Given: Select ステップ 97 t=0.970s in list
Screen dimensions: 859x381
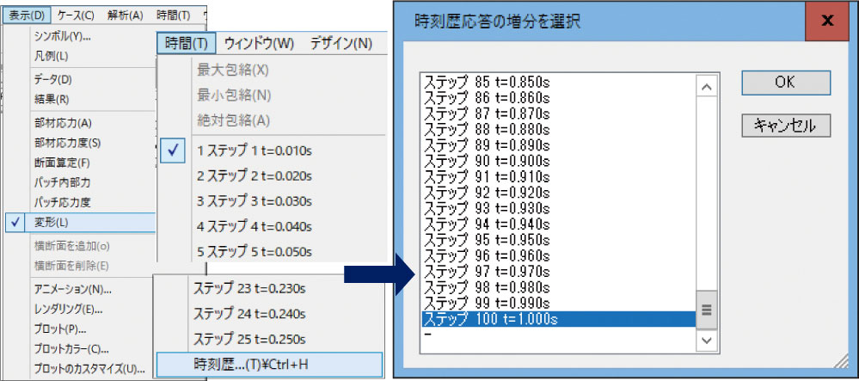Looking at the screenshot, I should pyautogui.click(x=559, y=271).
